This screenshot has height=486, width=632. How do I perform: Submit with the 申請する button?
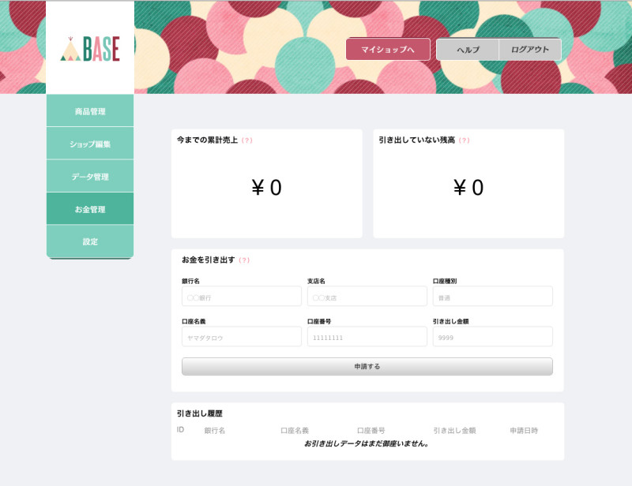(x=367, y=367)
